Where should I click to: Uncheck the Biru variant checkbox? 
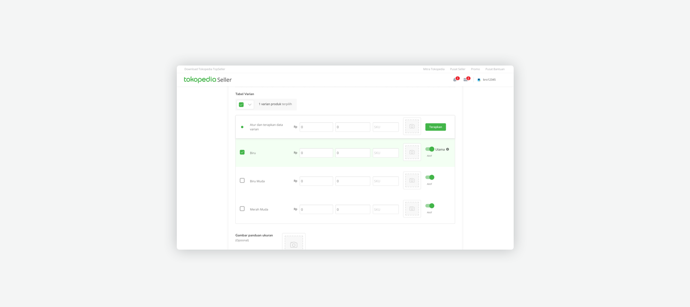[x=242, y=153]
